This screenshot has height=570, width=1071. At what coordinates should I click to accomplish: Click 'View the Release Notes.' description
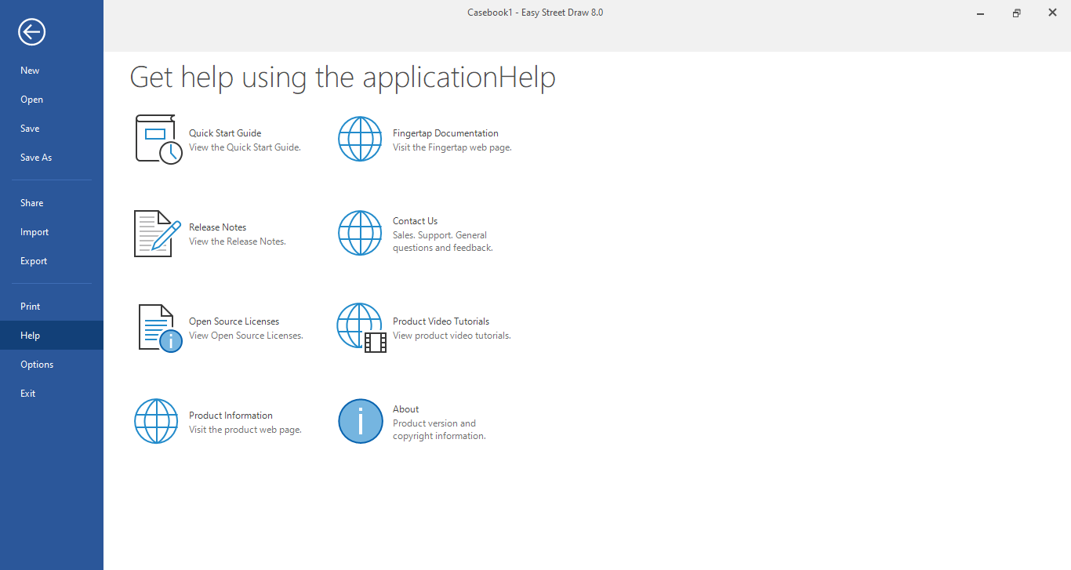pyautogui.click(x=238, y=241)
